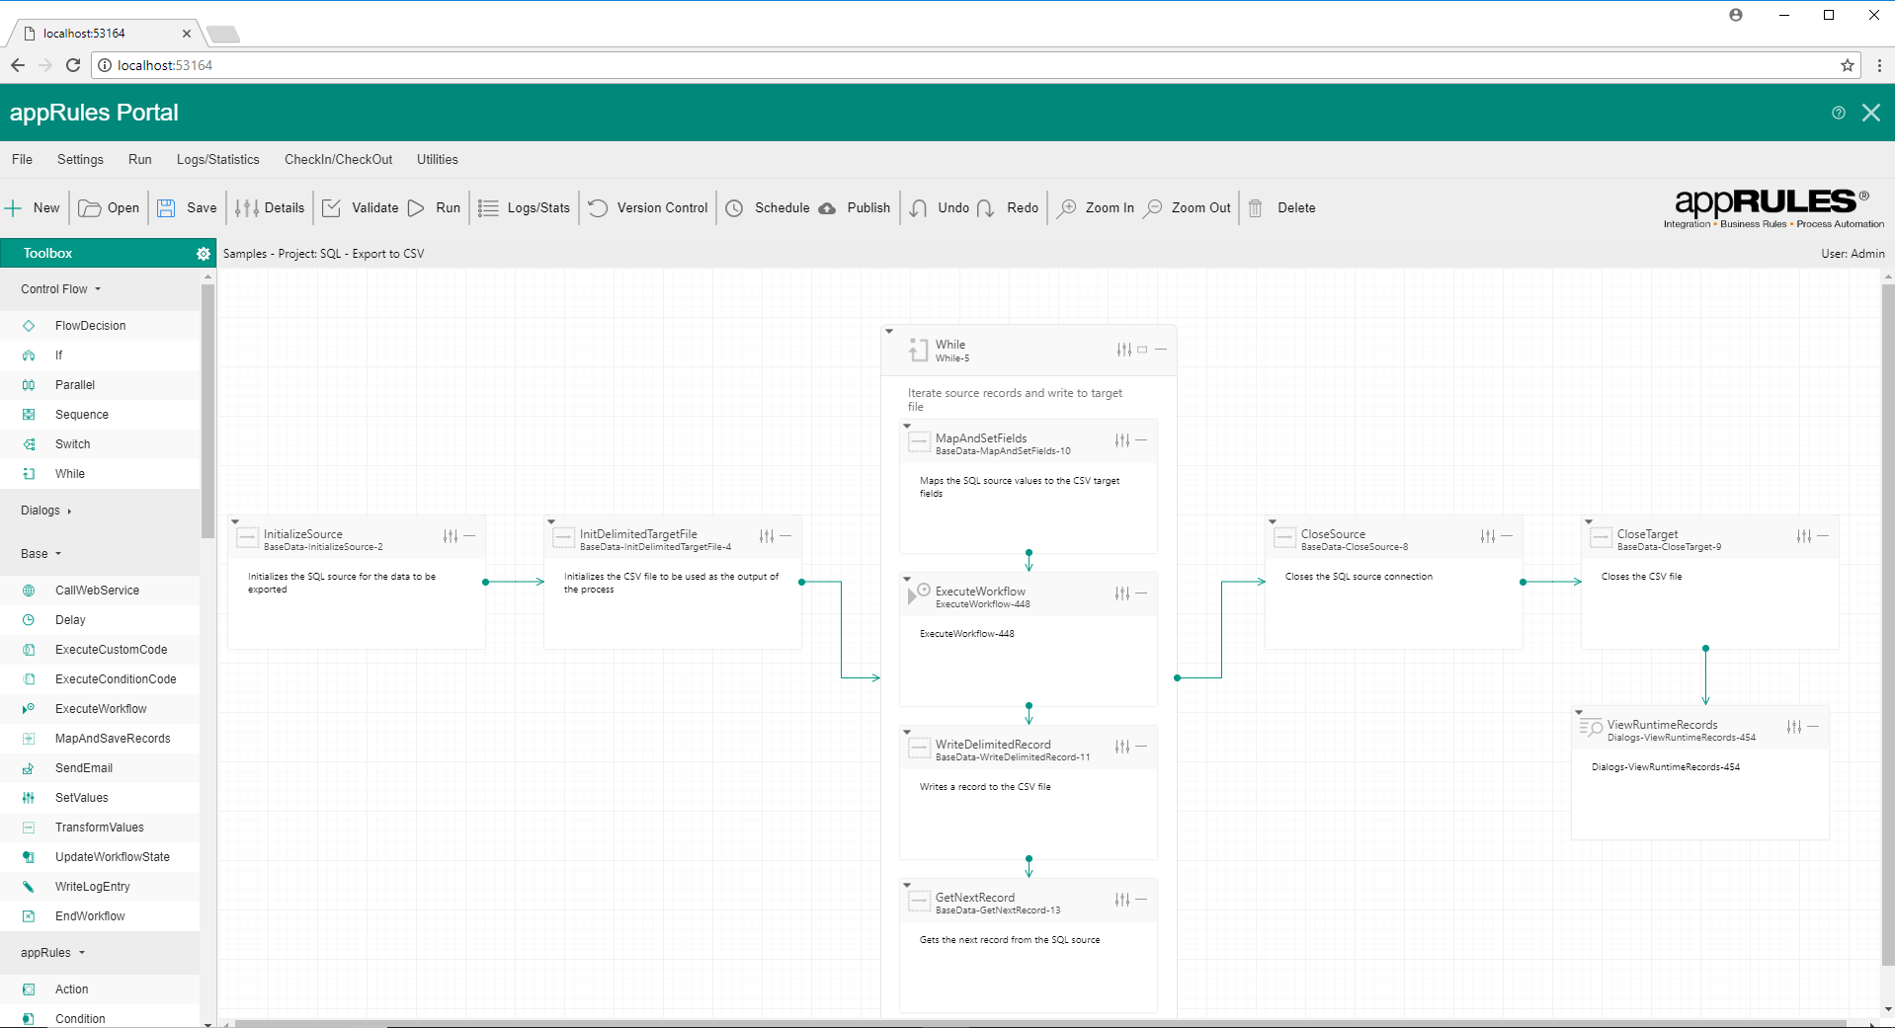This screenshot has width=1895, height=1028.
Task: Open settings sliders on InitializeSource node
Action: pos(451,536)
